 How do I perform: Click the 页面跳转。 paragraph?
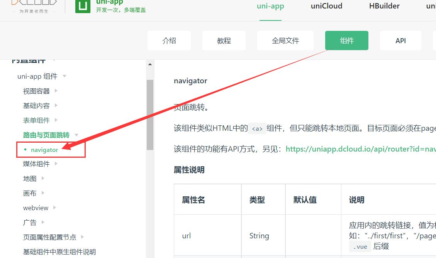tap(191, 107)
